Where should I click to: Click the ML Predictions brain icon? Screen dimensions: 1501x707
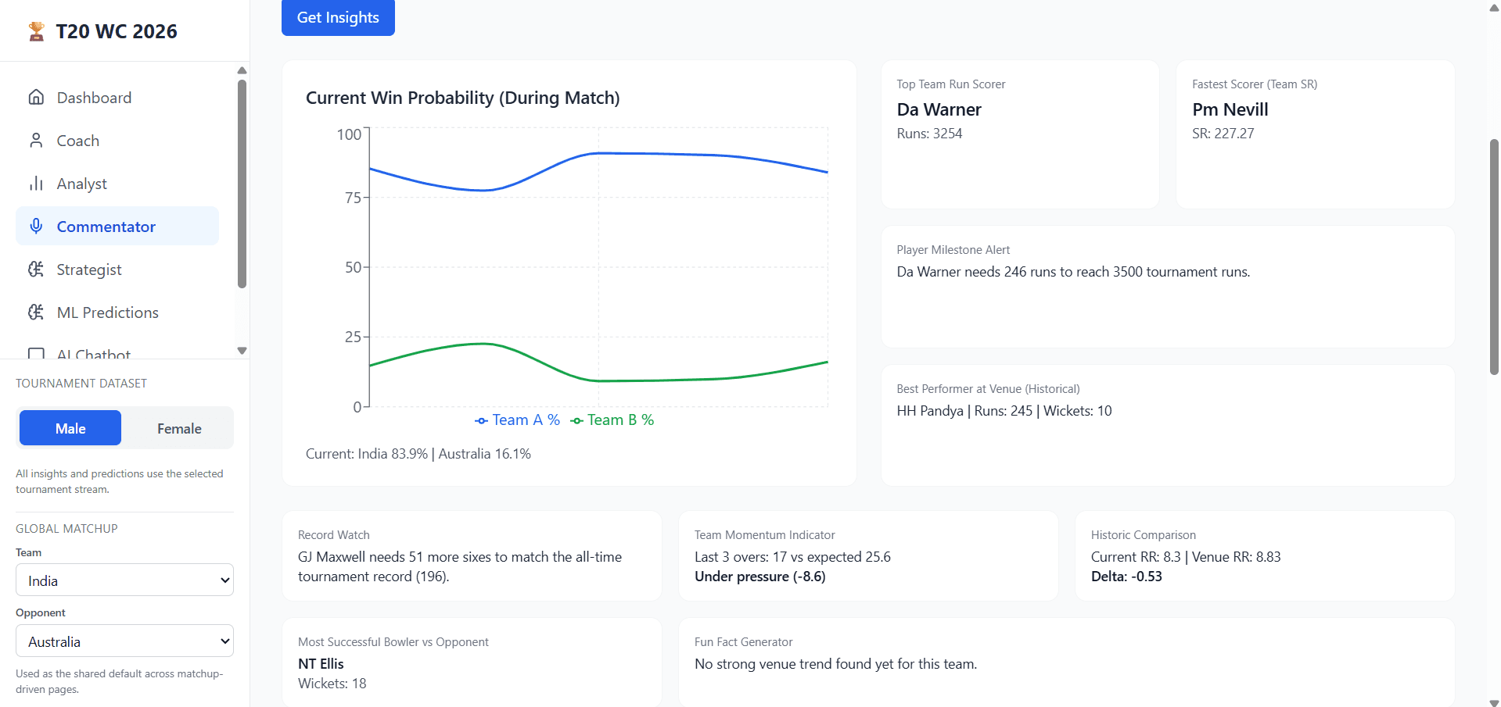36,312
